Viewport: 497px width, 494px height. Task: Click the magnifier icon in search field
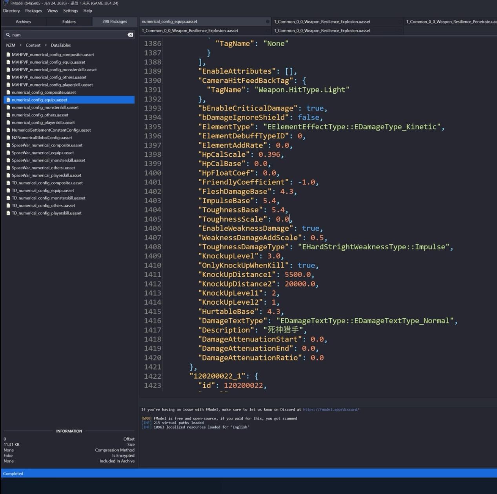point(8,35)
